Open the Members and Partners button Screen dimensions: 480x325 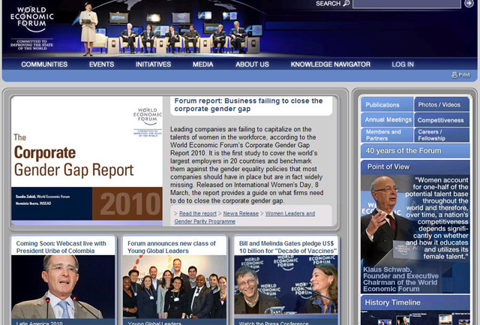(387, 135)
